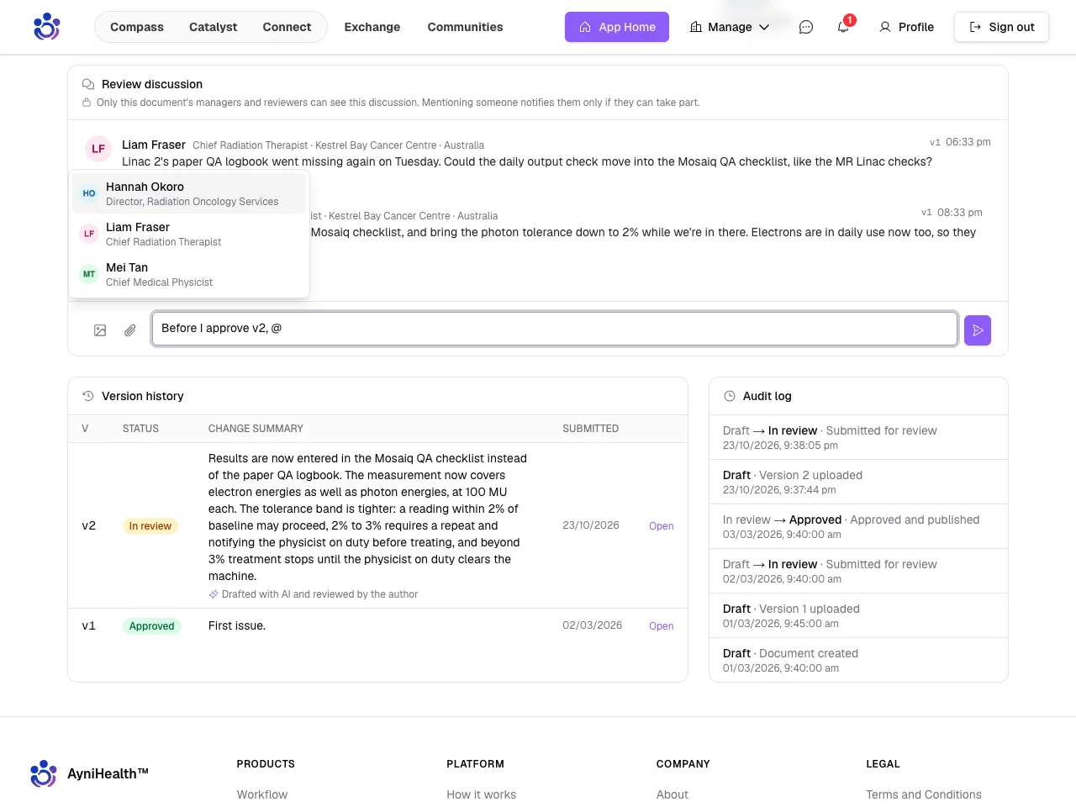Open version v1 of the document
Viewport: 1076px width, 807px height.
click(661, 626)
